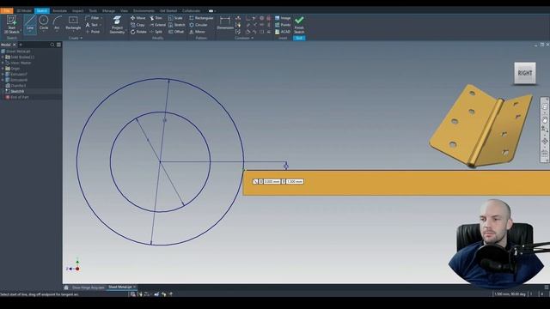Click the Text tool
The image size is (550, 309).
point(92,25)
